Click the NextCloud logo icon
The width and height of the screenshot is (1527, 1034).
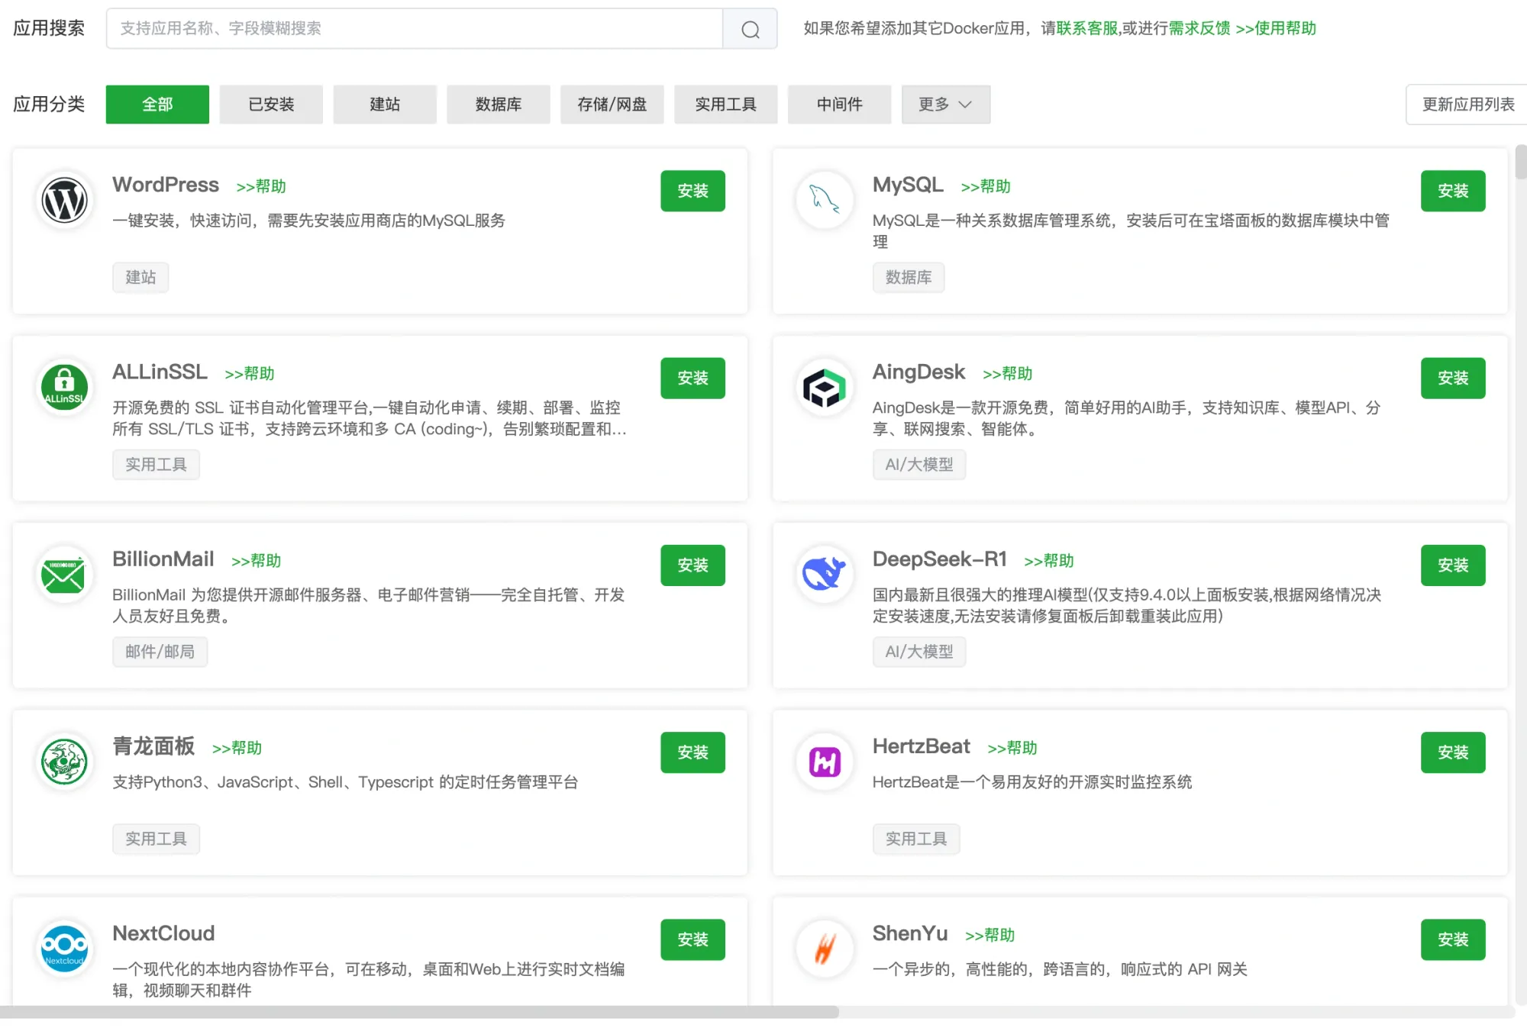click(64, 949)
